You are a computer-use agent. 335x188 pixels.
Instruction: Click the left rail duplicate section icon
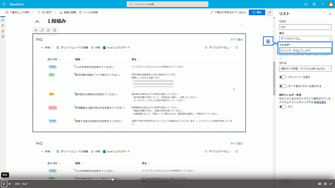[3, 31]
